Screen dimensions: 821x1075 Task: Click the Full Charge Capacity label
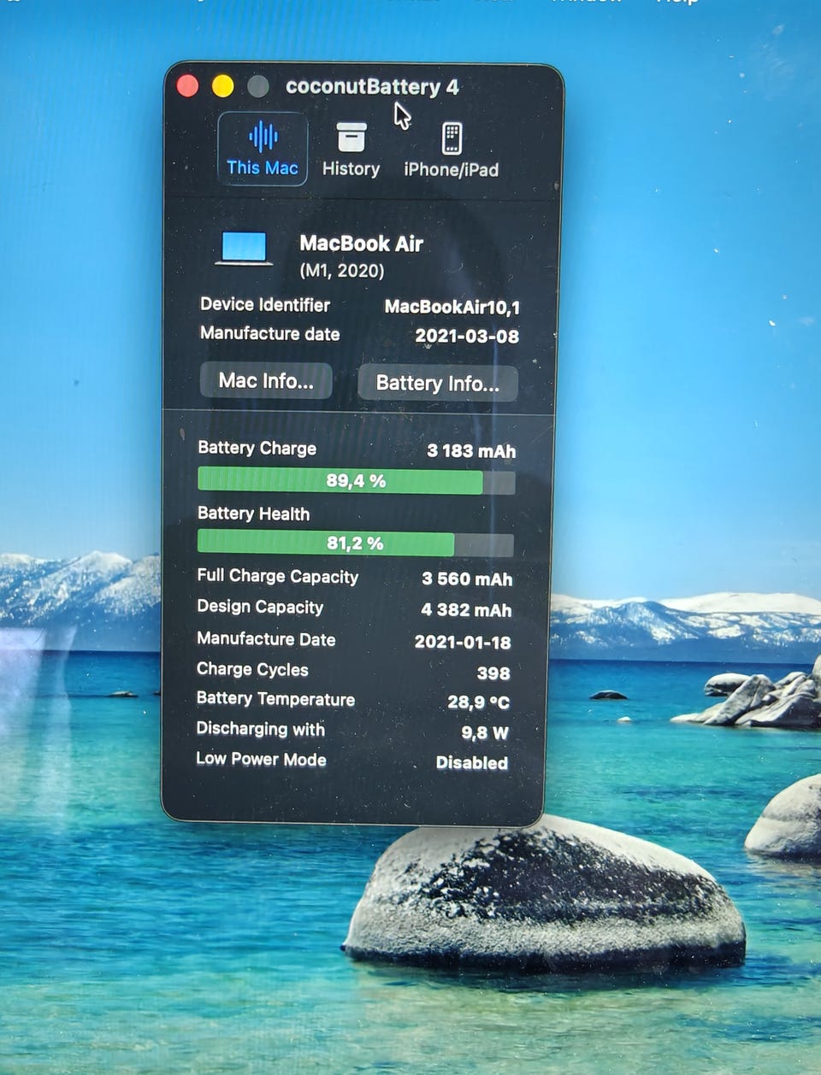pyautogui.click(x=277, y=576)
